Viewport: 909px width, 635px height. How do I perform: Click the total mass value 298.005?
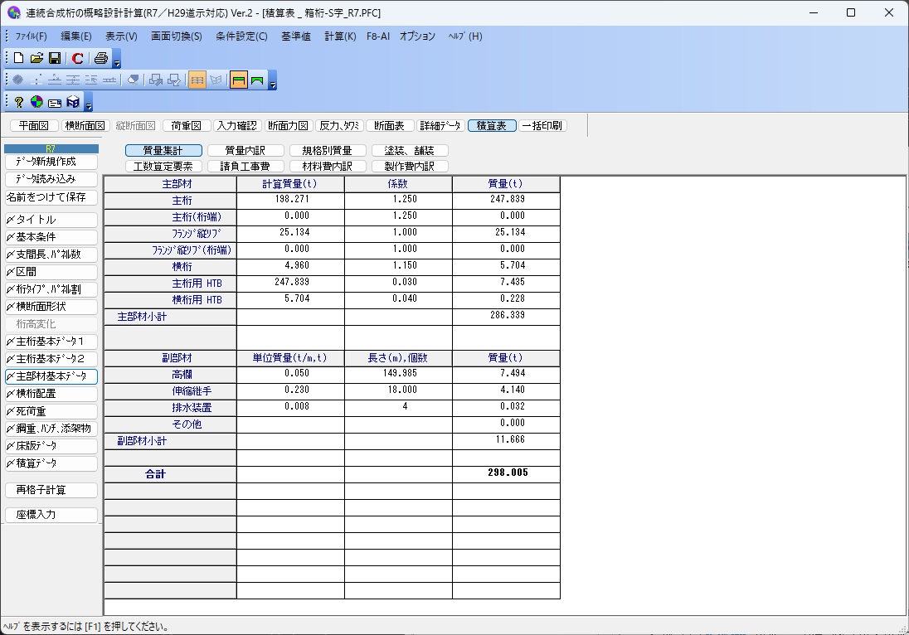[508, 473]
